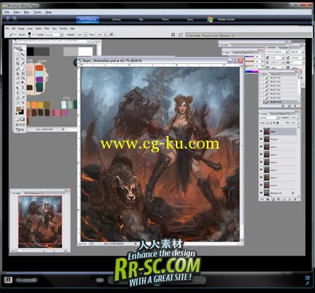Select the History Brush tool

(23, 73)
